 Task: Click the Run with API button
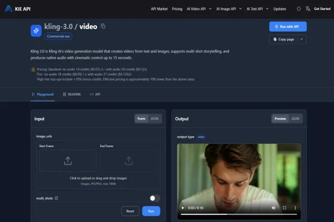pyautogui.click(x=288, y=27)
